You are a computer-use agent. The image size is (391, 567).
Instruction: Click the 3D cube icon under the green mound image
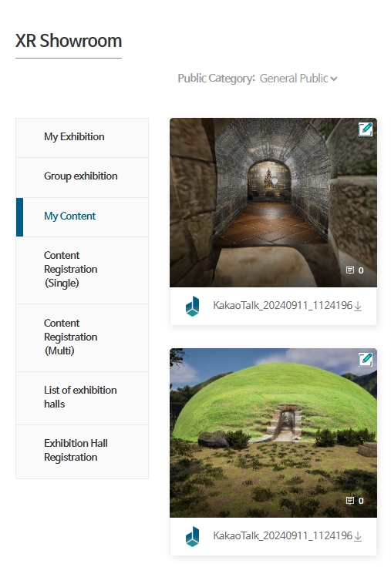click(192, 536)
